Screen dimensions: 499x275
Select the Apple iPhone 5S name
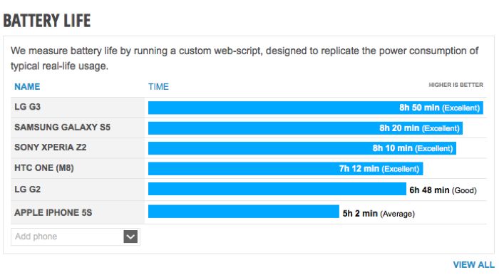(x=53, y=212)
